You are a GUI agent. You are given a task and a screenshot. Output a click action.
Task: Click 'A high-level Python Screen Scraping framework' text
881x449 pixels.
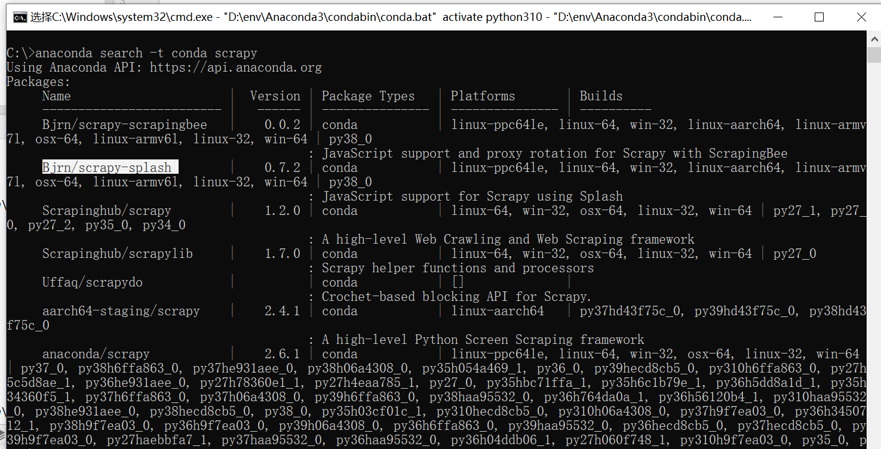[483, 340]
